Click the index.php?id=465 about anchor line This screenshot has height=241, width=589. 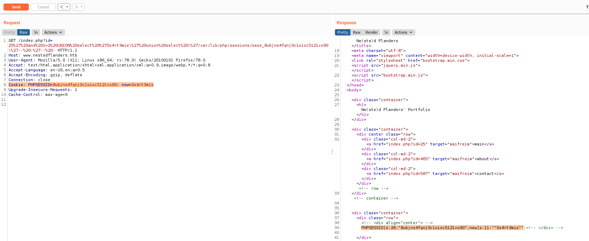(x=433, y=159)
